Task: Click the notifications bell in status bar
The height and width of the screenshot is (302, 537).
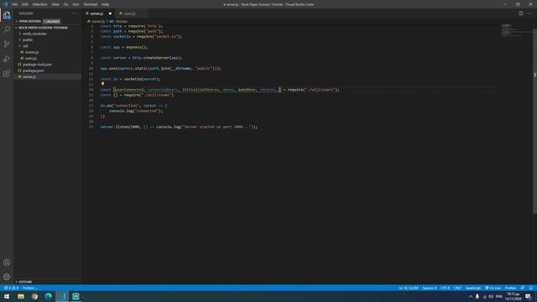Action: pyautogui.click(x=531, y=288)
